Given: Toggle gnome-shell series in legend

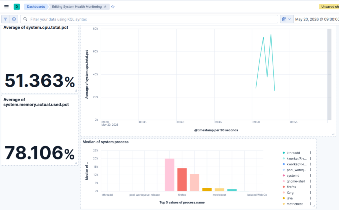Looking at the screenshot, I should [296, 181].
